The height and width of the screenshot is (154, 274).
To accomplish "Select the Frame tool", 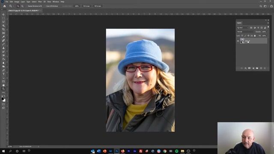I will 3,33.
